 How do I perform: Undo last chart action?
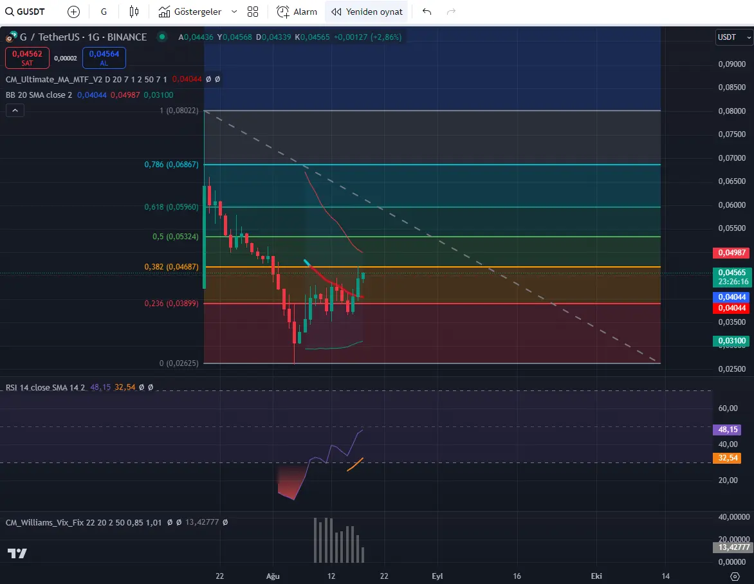427,12
